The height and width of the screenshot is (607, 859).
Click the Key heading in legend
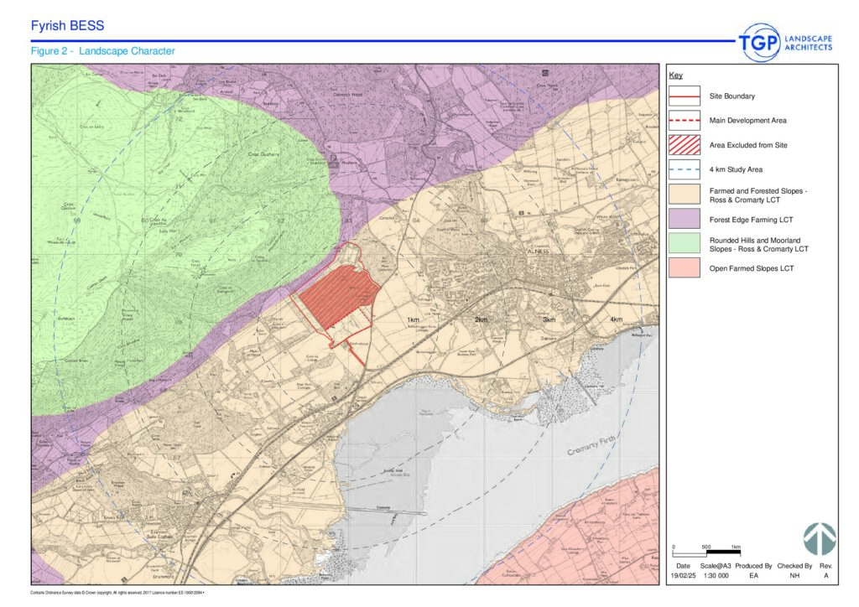[675, 75]
